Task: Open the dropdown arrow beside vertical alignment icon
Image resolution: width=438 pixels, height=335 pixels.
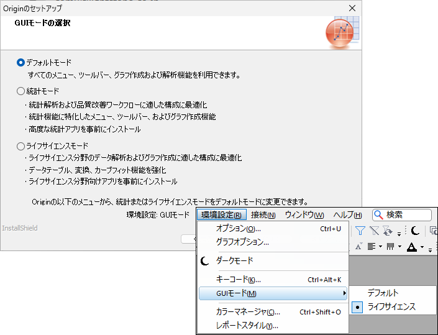Action: pos(399,247)
